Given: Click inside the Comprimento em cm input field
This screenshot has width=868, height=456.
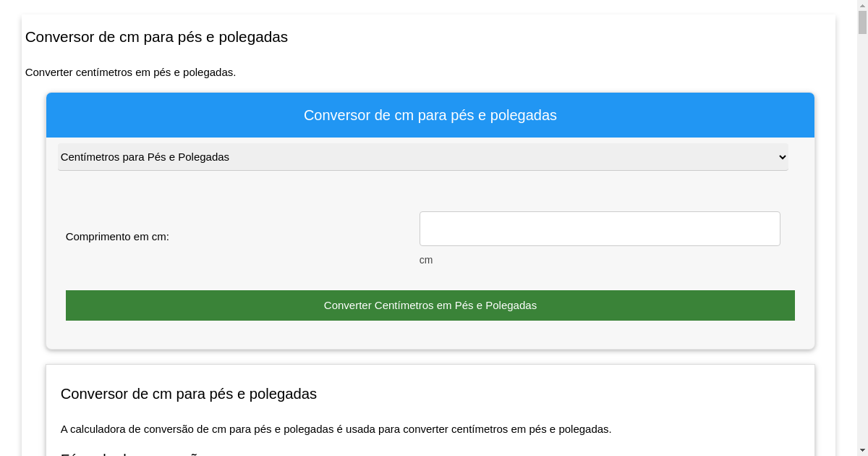Looking at the screenshot, I should tap(600, 228).
